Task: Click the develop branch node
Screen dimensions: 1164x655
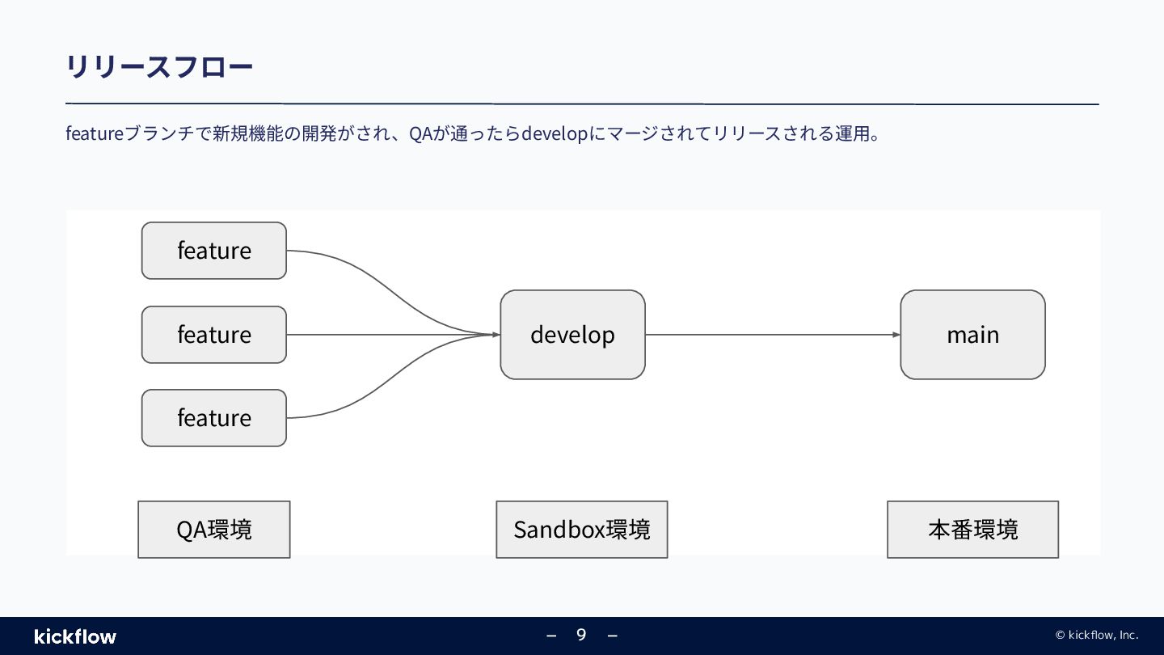Action: coord(573,335)
